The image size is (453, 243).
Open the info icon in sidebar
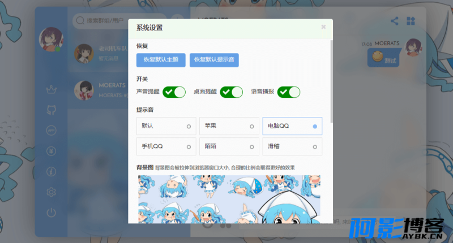point(51,171)
